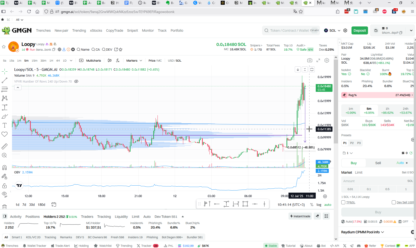Switch to the Activity tab
The image size is (416, 248).
tap(16, 217)
